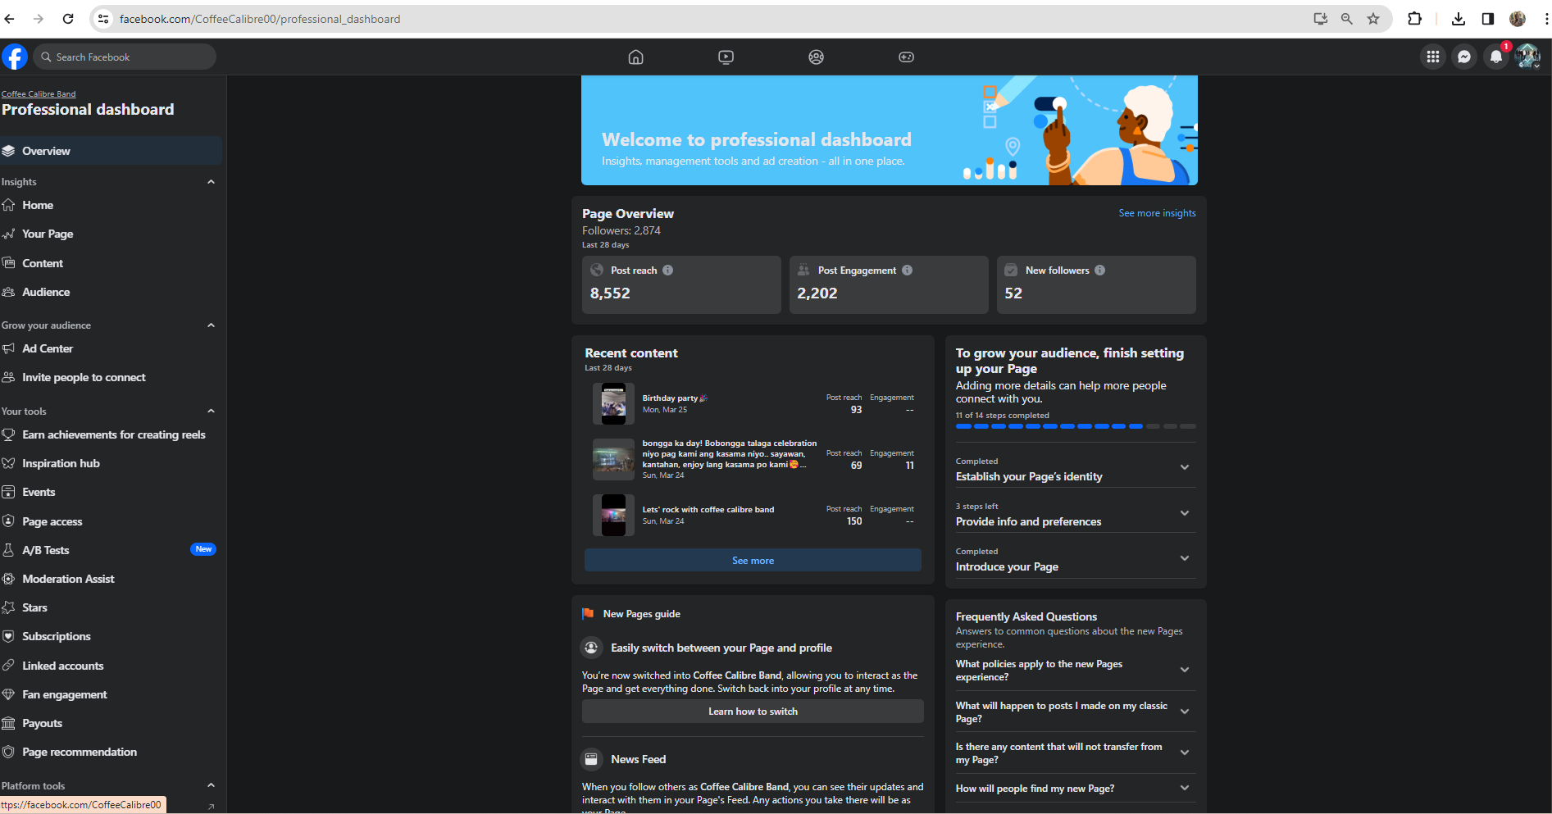Click the browser zoom magnifier icon

click(x=1346, y=19)
